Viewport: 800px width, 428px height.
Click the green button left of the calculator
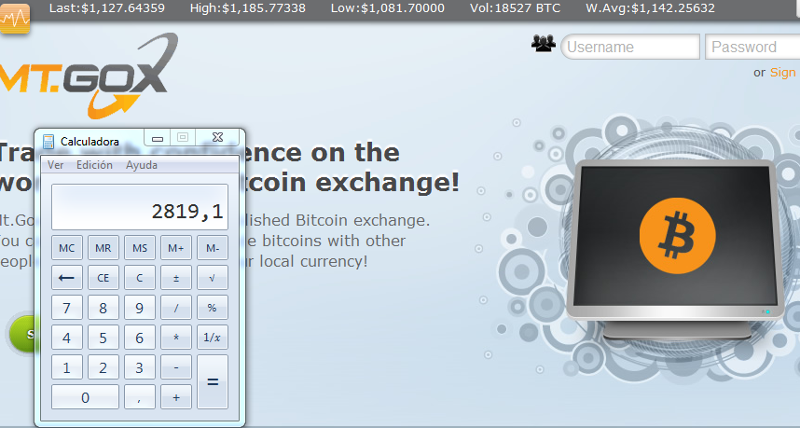coord(21,334)
